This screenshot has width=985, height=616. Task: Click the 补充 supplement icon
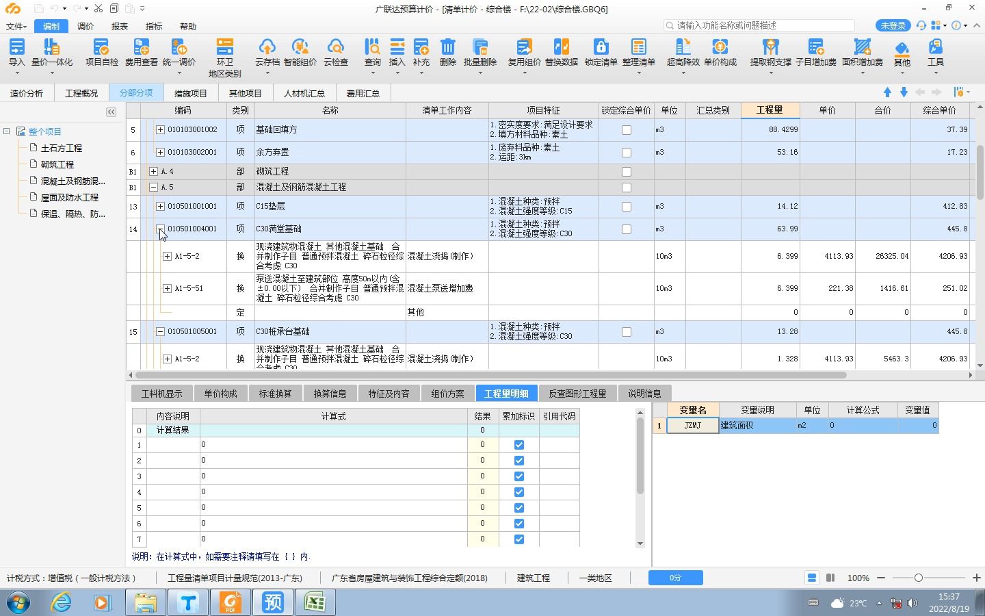pos(421,52)
